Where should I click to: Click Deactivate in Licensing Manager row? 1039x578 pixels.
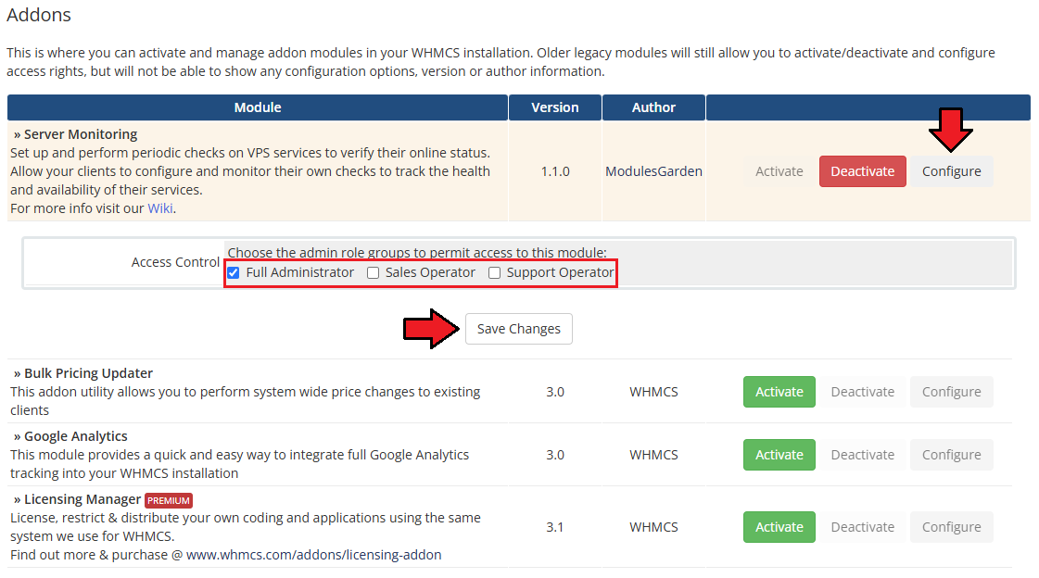(x=862, y=527)
